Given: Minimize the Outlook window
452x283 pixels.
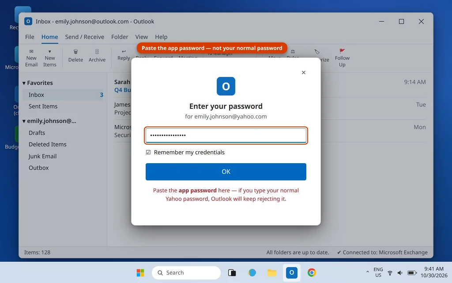Looking at the screenshot, I should pyautogui.click(x=381, y=21).
